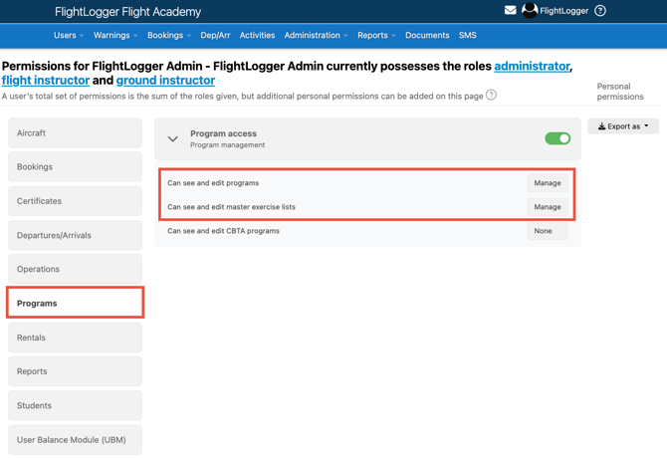
Task: Select the Programs permissions category
Action: click(x=75, y=303)
